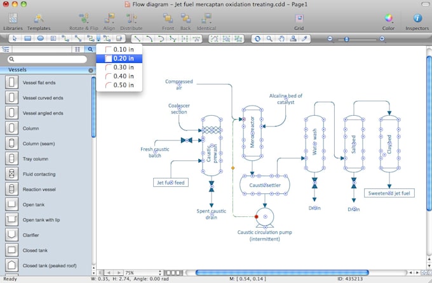Select the arc draw tool
432x283 pixels.
click(x=149, y=39)
